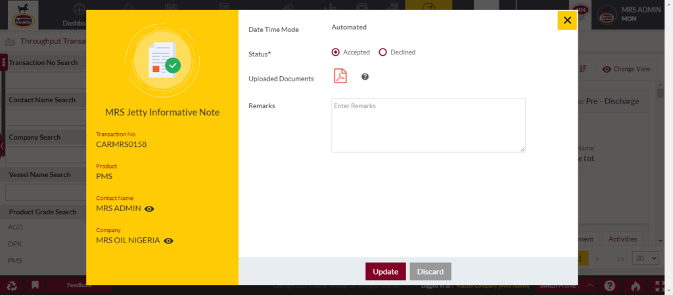The width and height of the screenshot is (673, 295).
Task: Select AGO product grade filter
Action: [16, 227]
